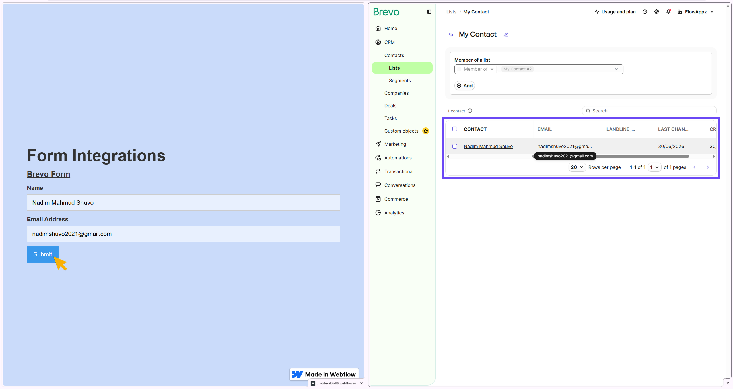Select Lists in the sidebar
The image size is (733, 389).
click(x=402, y=68)
